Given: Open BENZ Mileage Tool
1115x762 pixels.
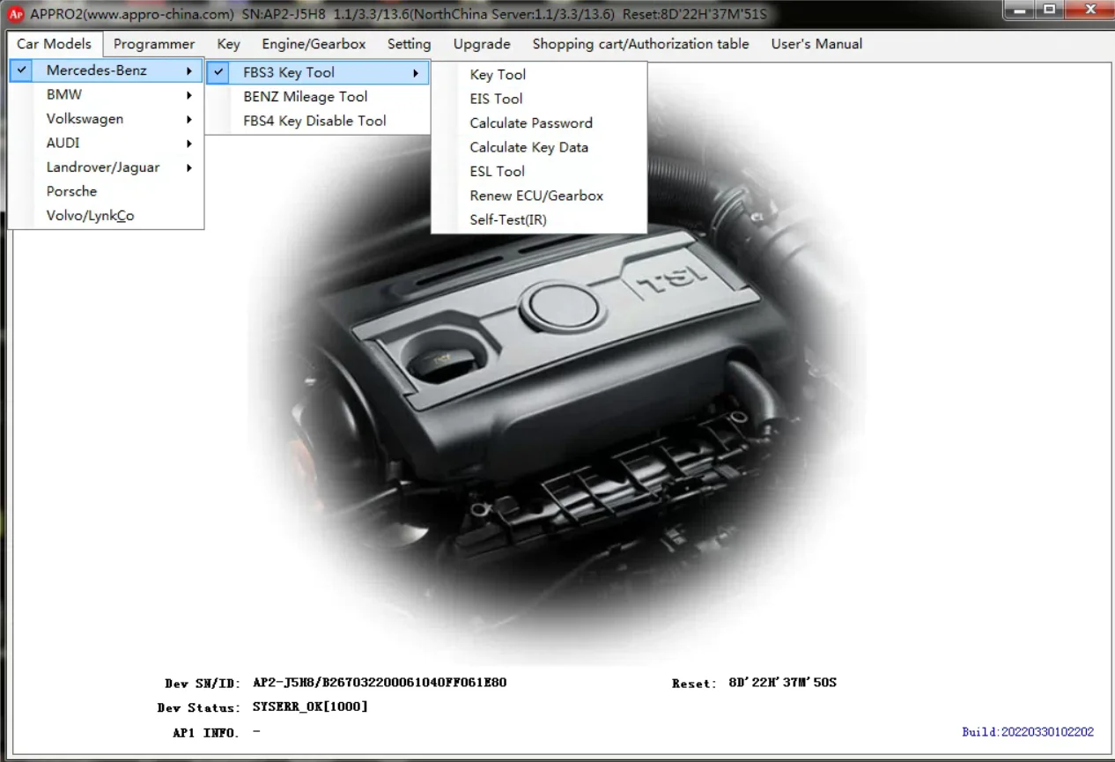Looking at the screenshot, I should (306, 97).
